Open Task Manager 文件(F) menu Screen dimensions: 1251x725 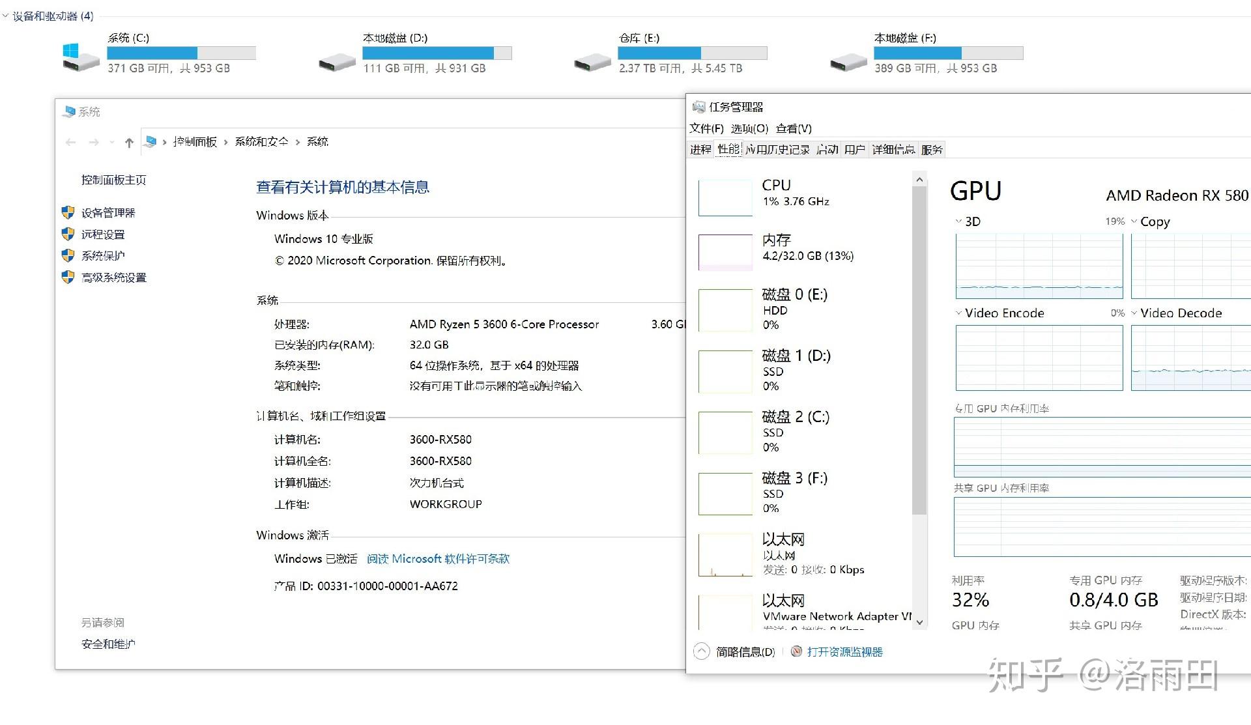706,128
